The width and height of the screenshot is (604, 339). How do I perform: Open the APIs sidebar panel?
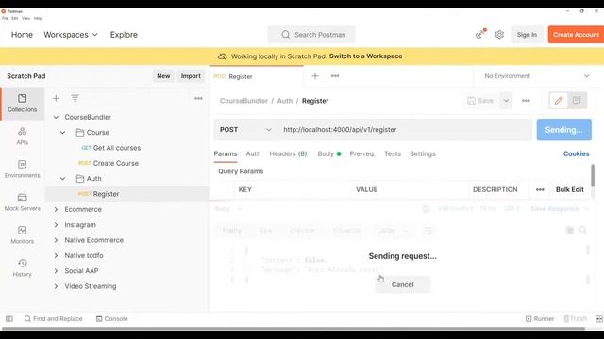[22, 136]
